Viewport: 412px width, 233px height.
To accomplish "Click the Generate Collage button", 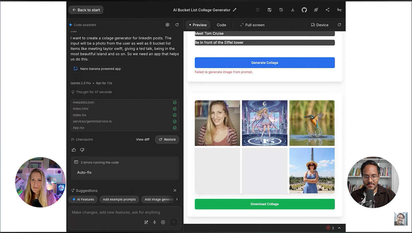I will [265, 63].
